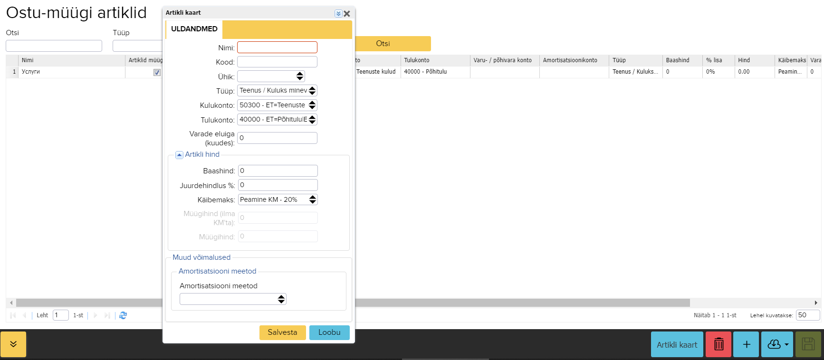Select the Услуги row name cell
This screenshot has height=360, width=824.
tap(72, 72)
